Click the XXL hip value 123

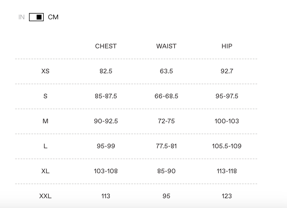[227, 196]
